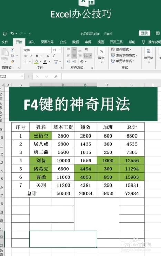Click the Fill Color bucket icon
161x256 pixels.
tap(36, 61)
